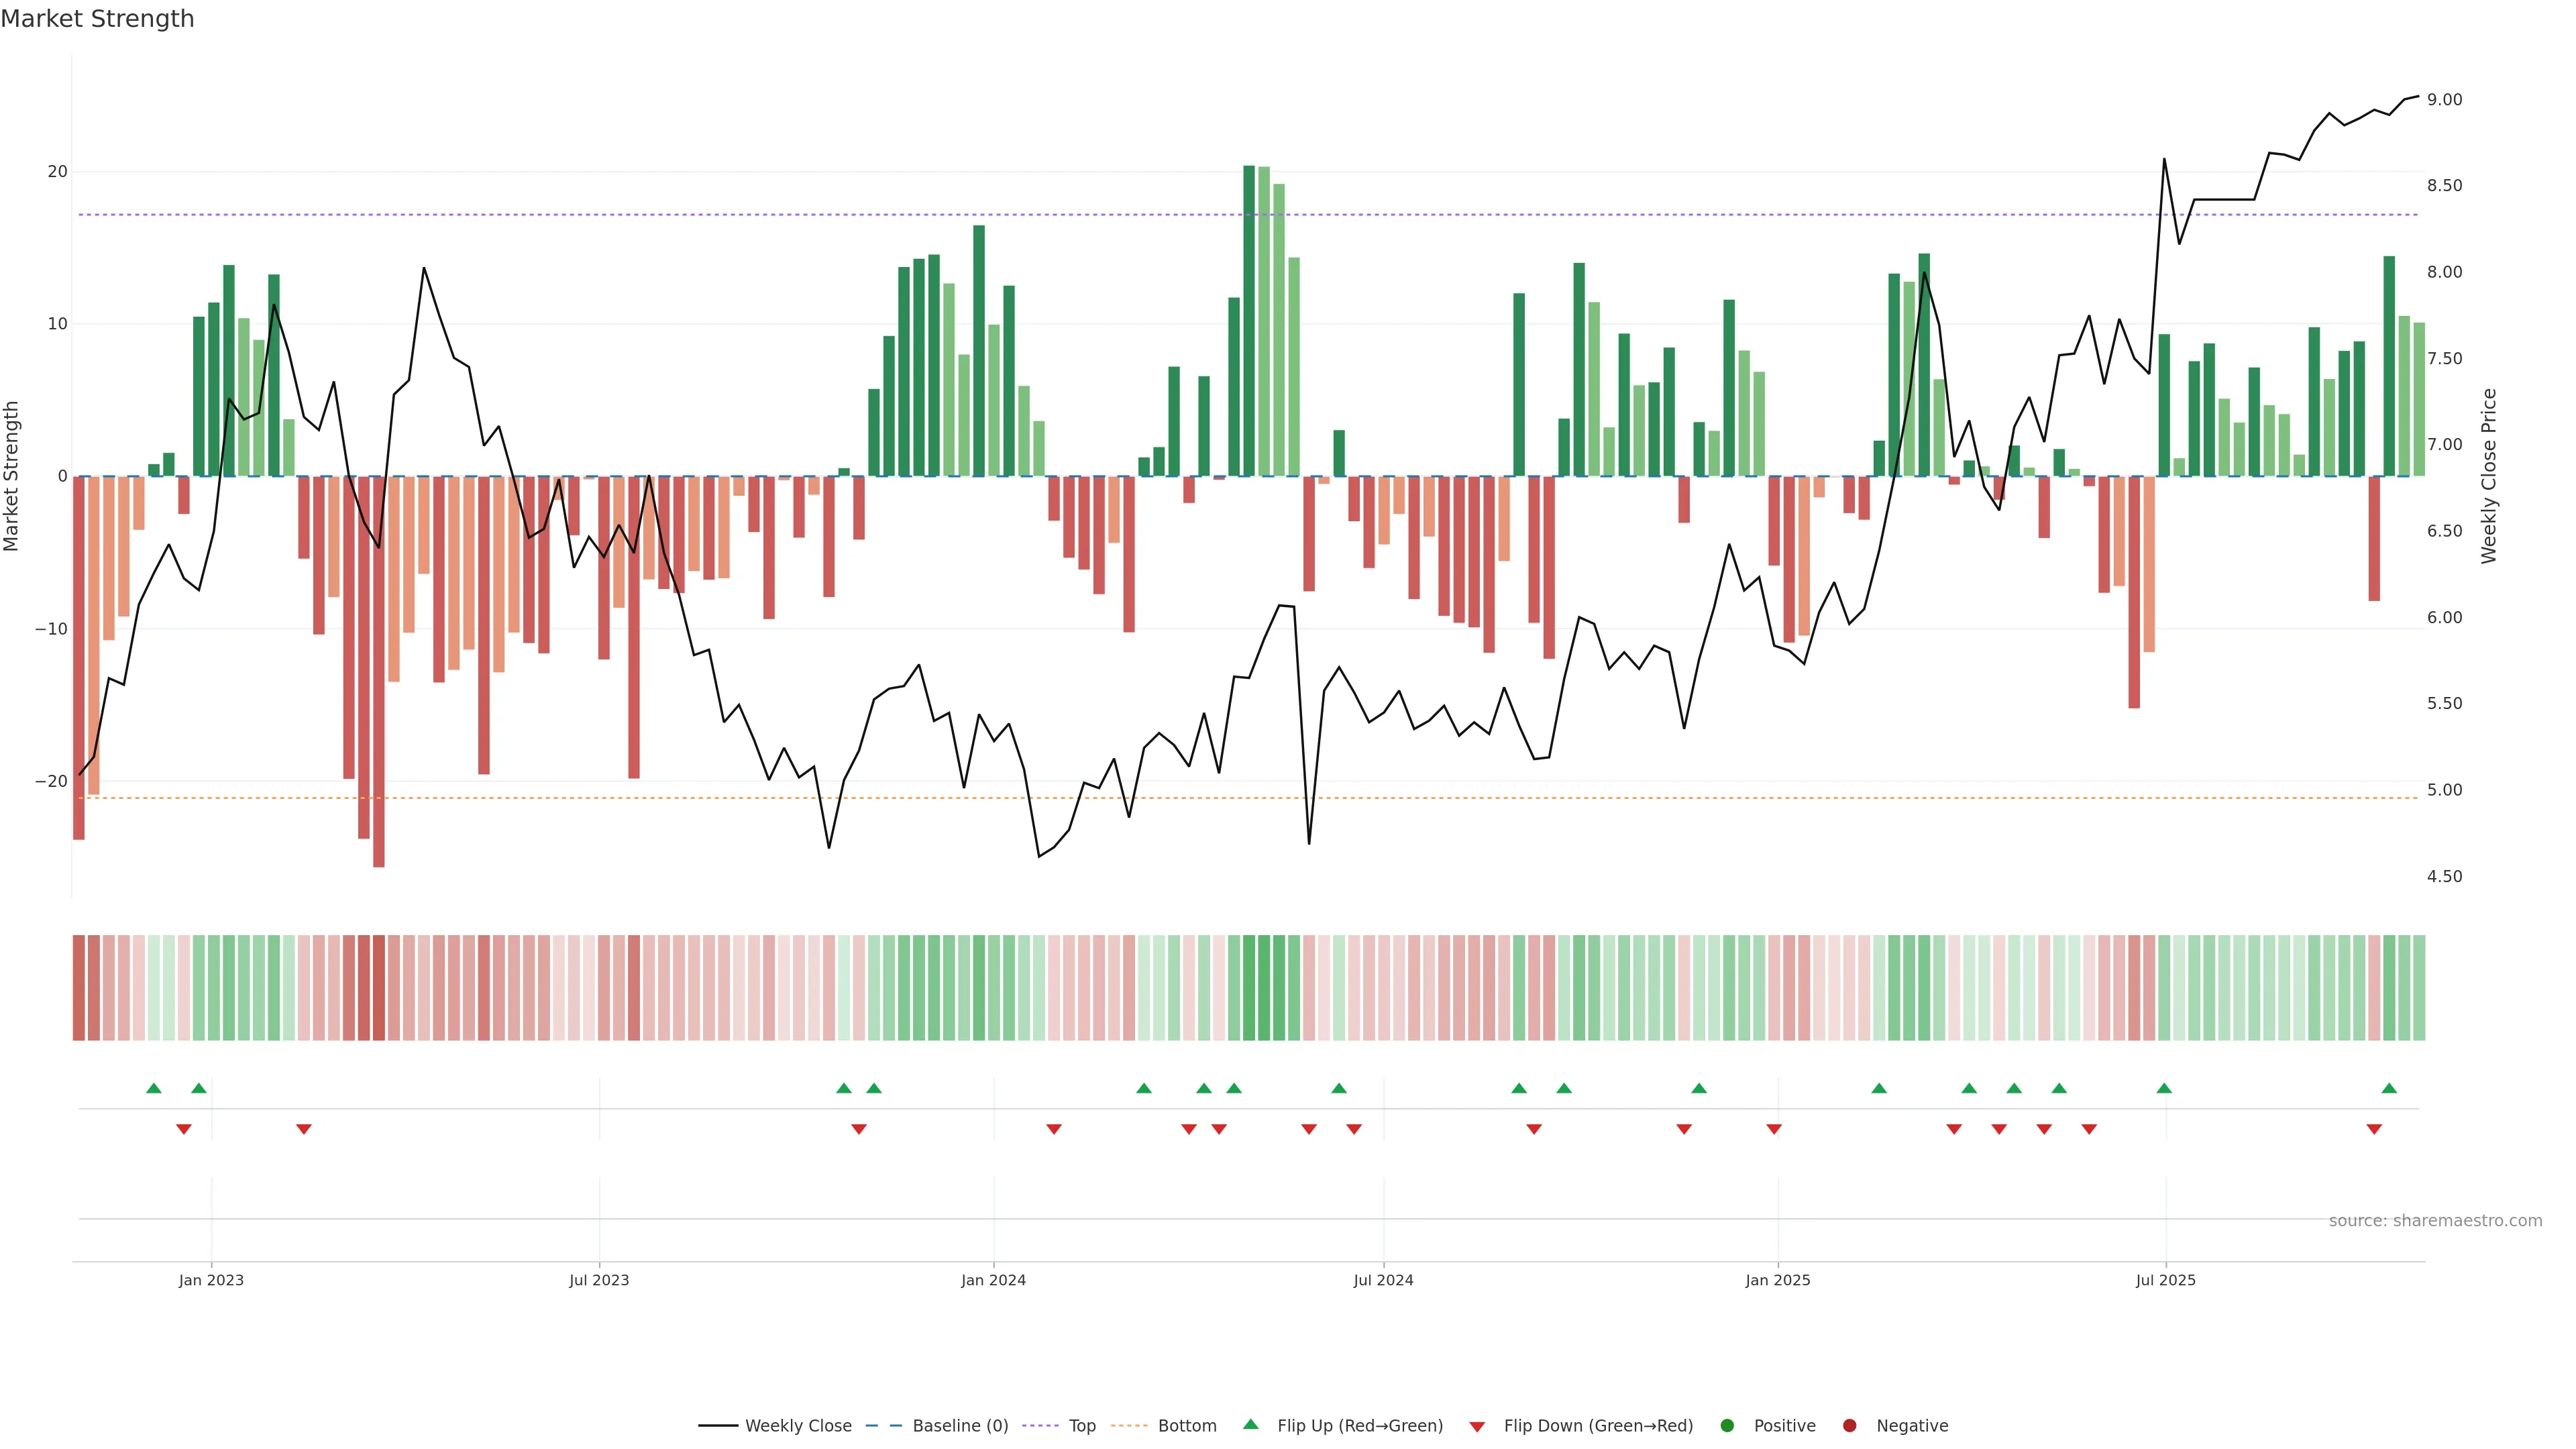The height and width of the screenshot is (1449, 2576).
Task: Click the dark red Negative circle in legend
Action: tap(1849, 1425)
